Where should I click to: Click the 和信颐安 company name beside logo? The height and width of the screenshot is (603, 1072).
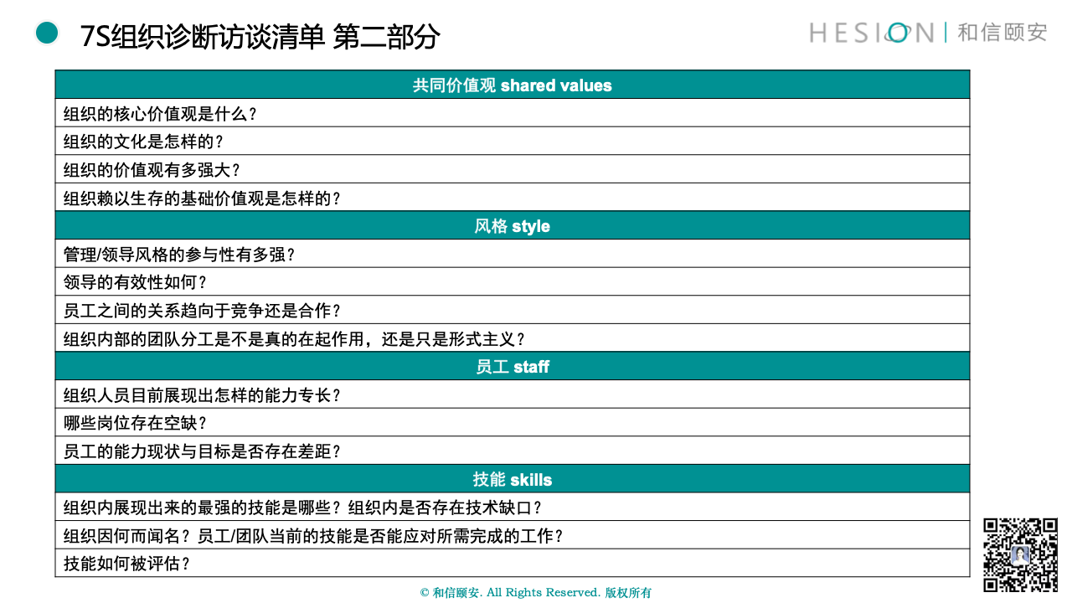(x=1002, y=33)
